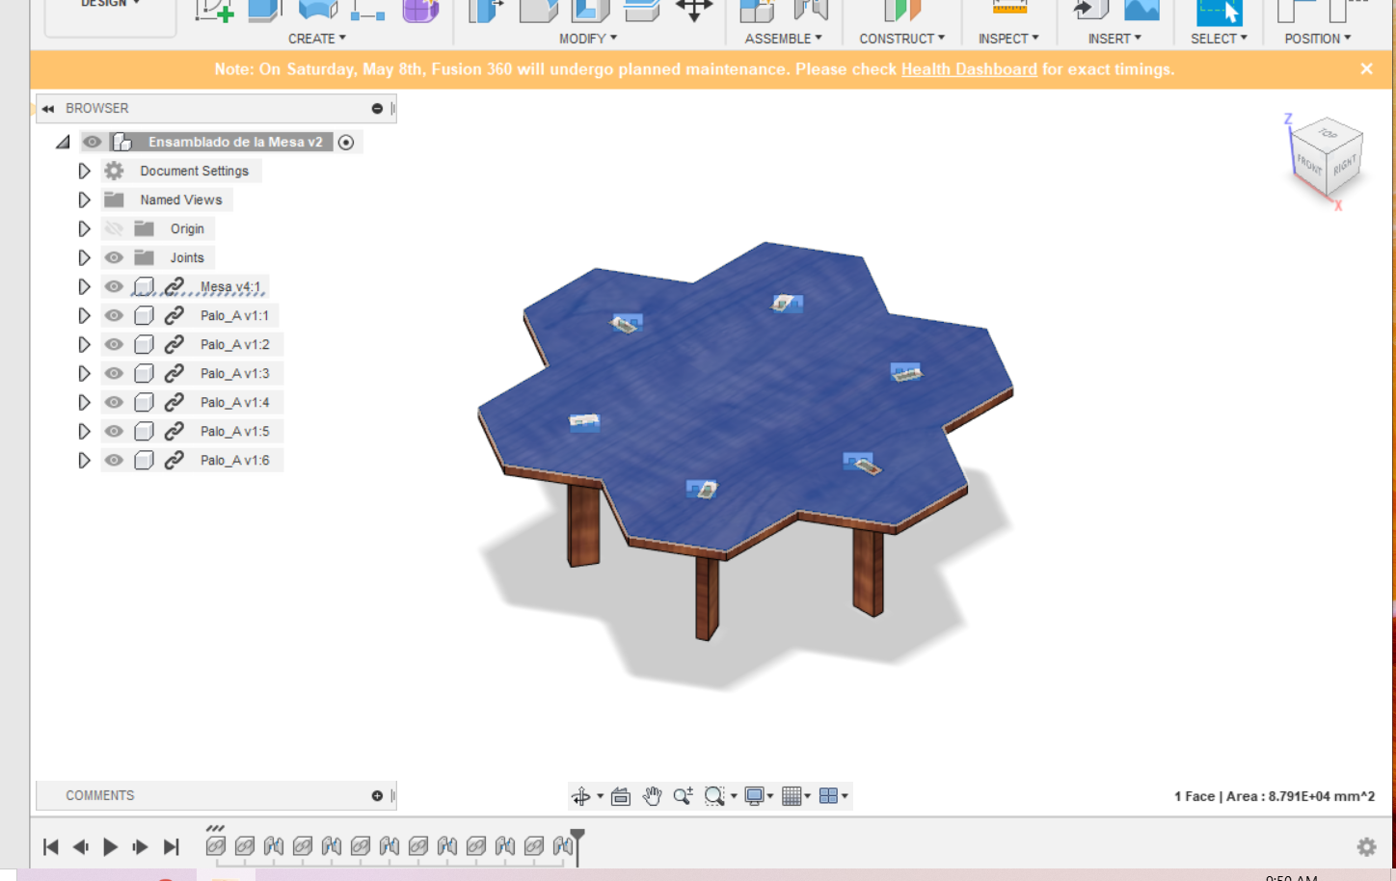Click the link icon of Mesa v4:1

[x=174, y=286]
